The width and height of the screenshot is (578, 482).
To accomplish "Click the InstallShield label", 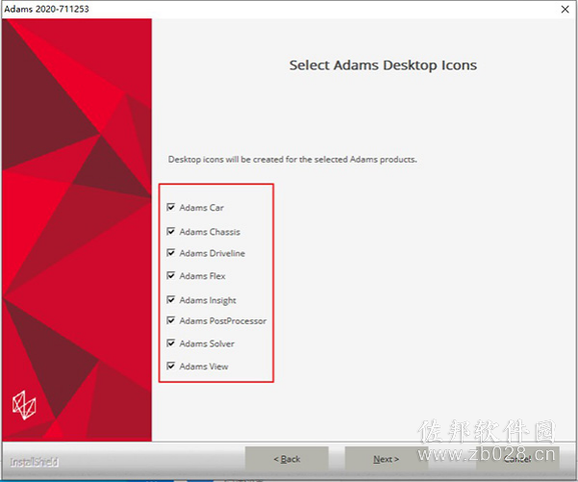I will 35,462.
